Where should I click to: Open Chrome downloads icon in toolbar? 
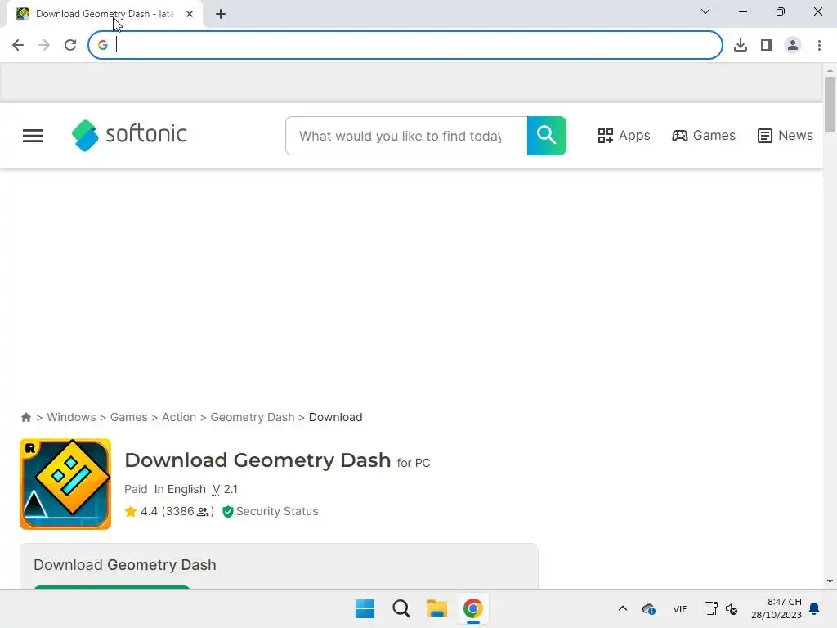740,45
